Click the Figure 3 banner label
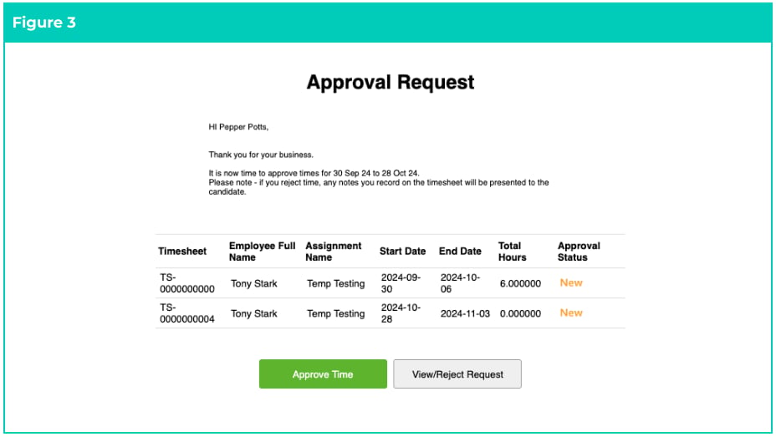The width and height of the screenshot is (776, 437). [44, 23]
